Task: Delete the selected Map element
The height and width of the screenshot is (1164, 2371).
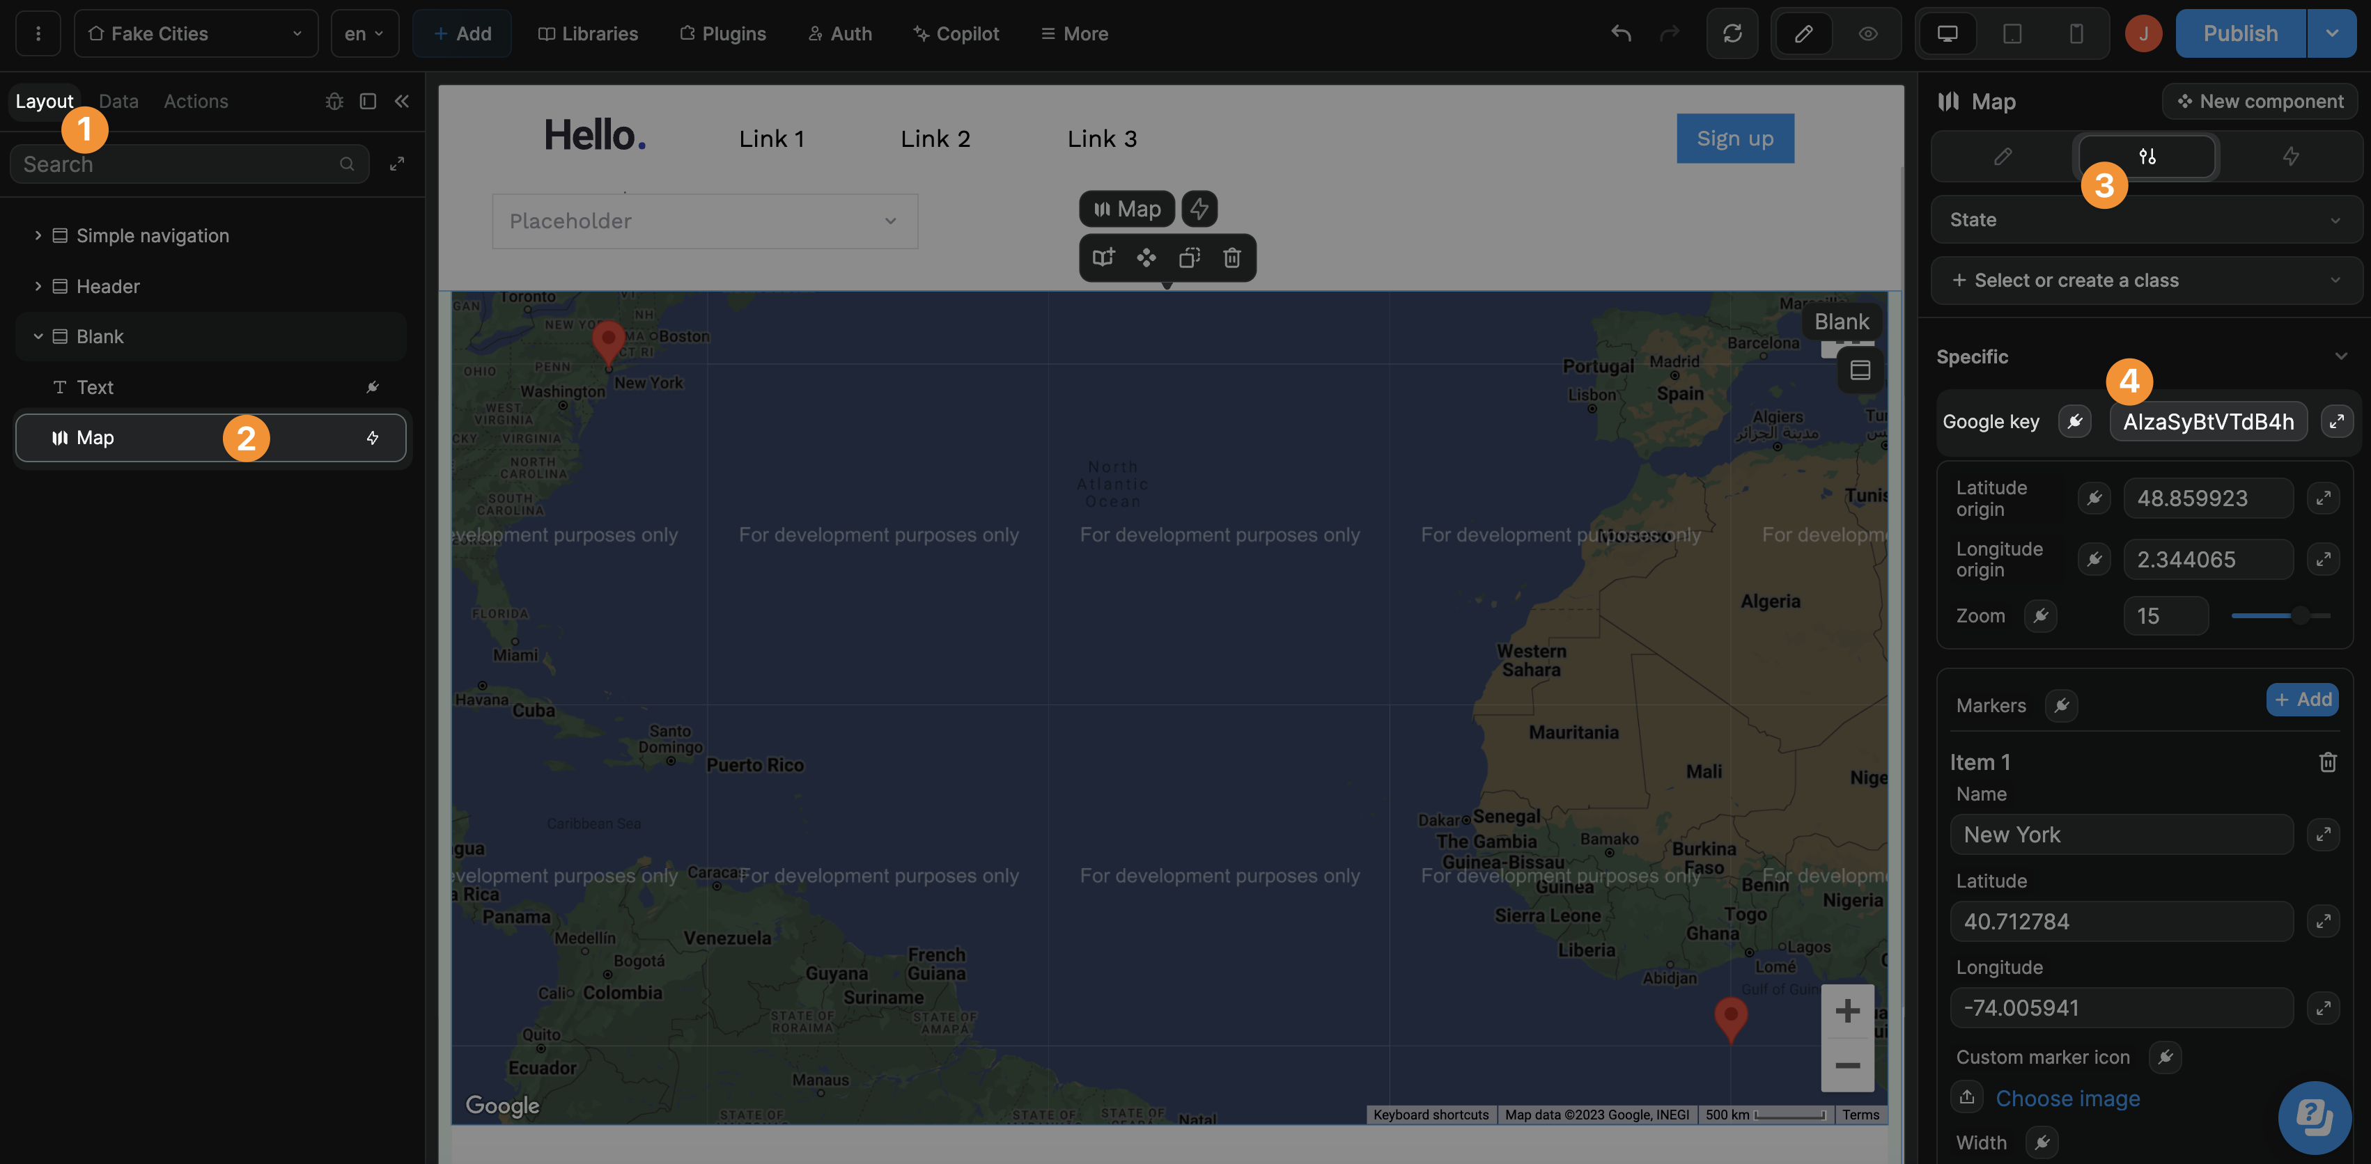Action: click(1231, 258)
